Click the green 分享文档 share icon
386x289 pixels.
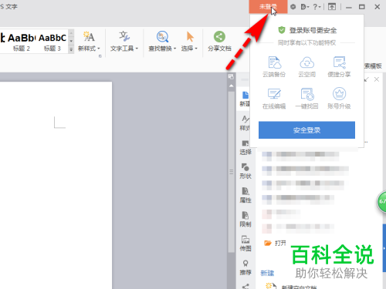click(219, 37)
